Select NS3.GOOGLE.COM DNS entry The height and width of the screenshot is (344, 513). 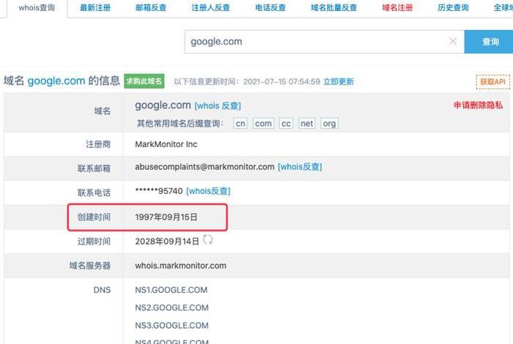click(171, 326)
